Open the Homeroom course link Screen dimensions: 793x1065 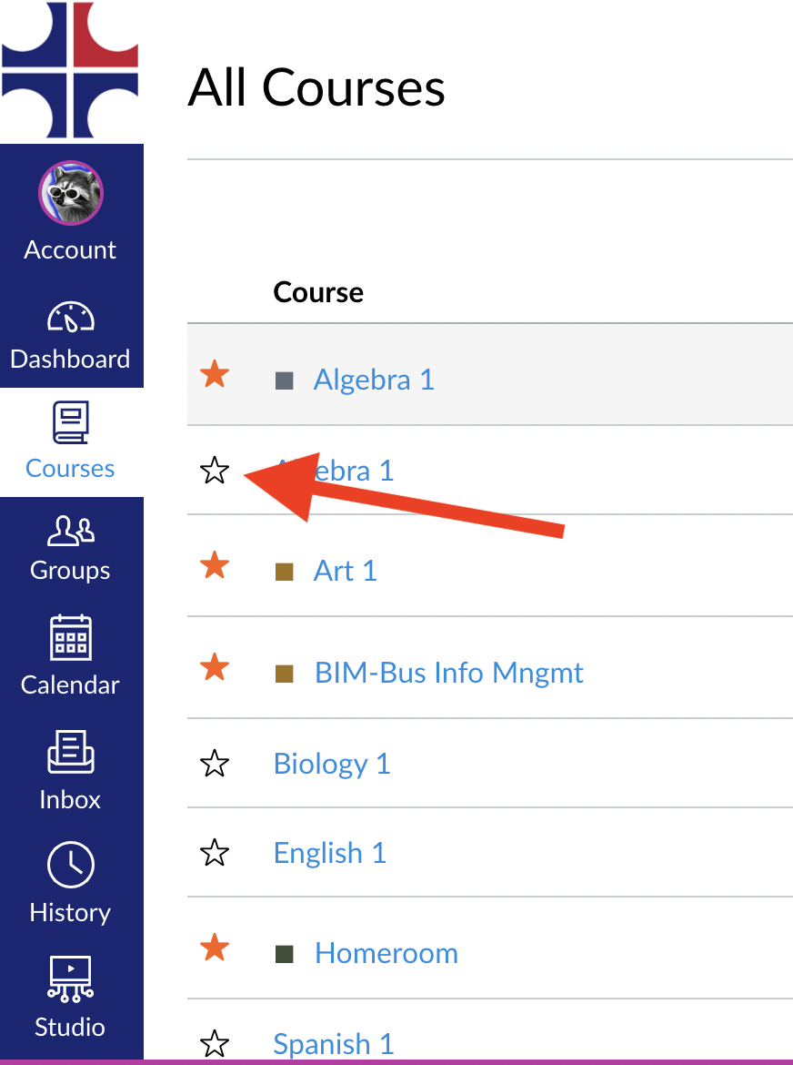point(386,953)
